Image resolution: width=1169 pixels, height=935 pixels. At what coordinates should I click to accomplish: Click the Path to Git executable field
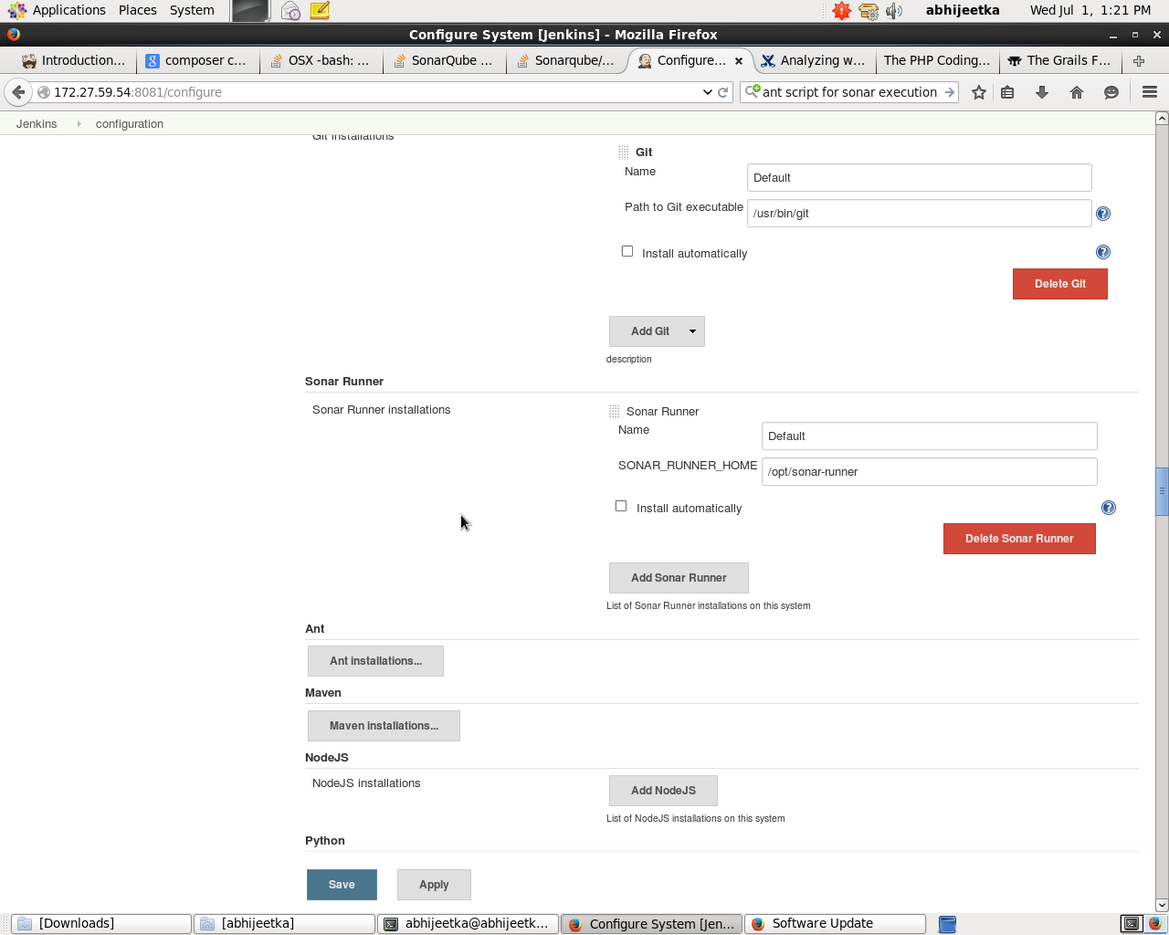point(919,214)
